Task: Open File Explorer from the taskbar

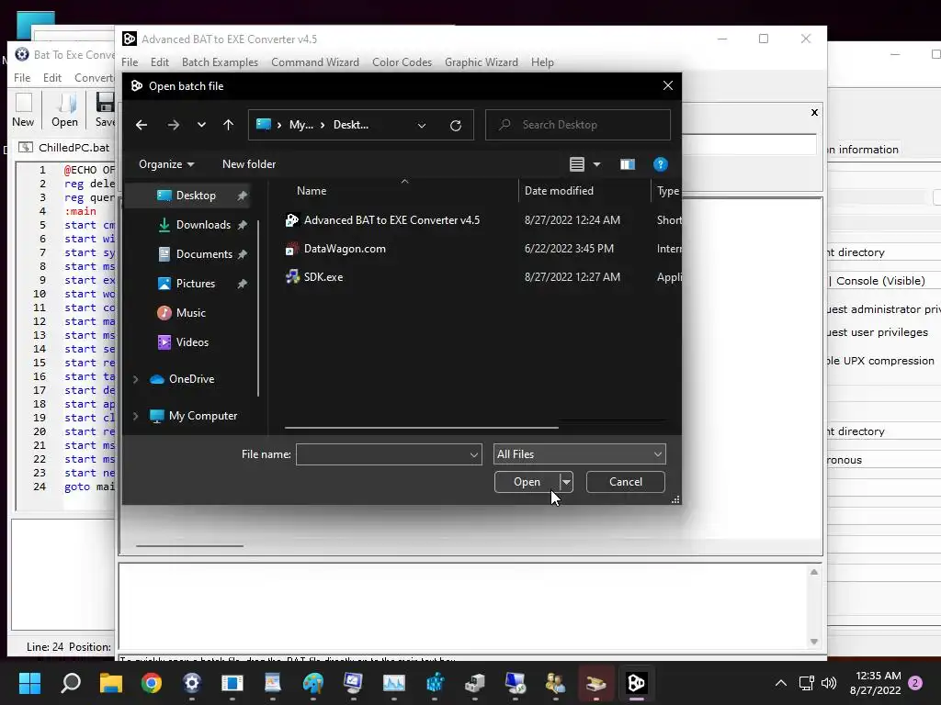Action: tap(111, 683)
